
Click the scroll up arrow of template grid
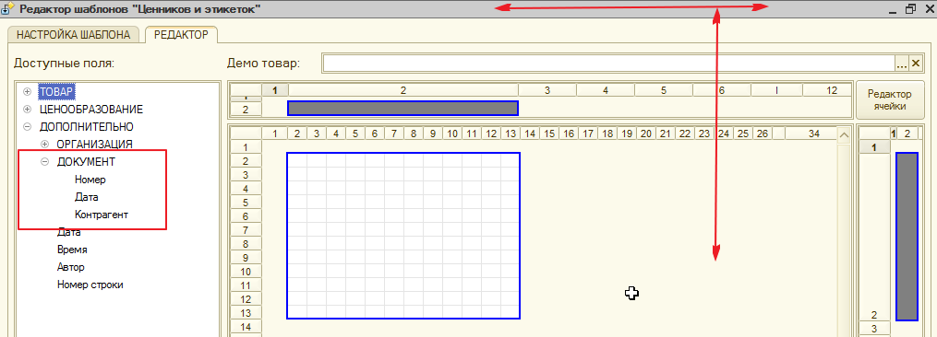coord(845,136)
